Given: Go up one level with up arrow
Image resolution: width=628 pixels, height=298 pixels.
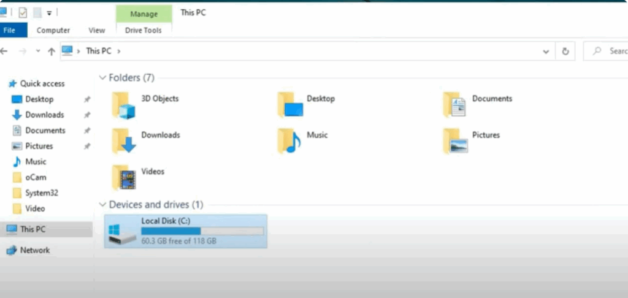Looking at the screenshot, I should 52,52.
